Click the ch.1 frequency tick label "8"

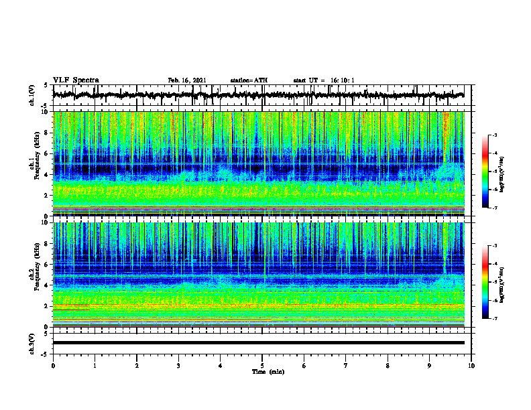tap(47, 133)
